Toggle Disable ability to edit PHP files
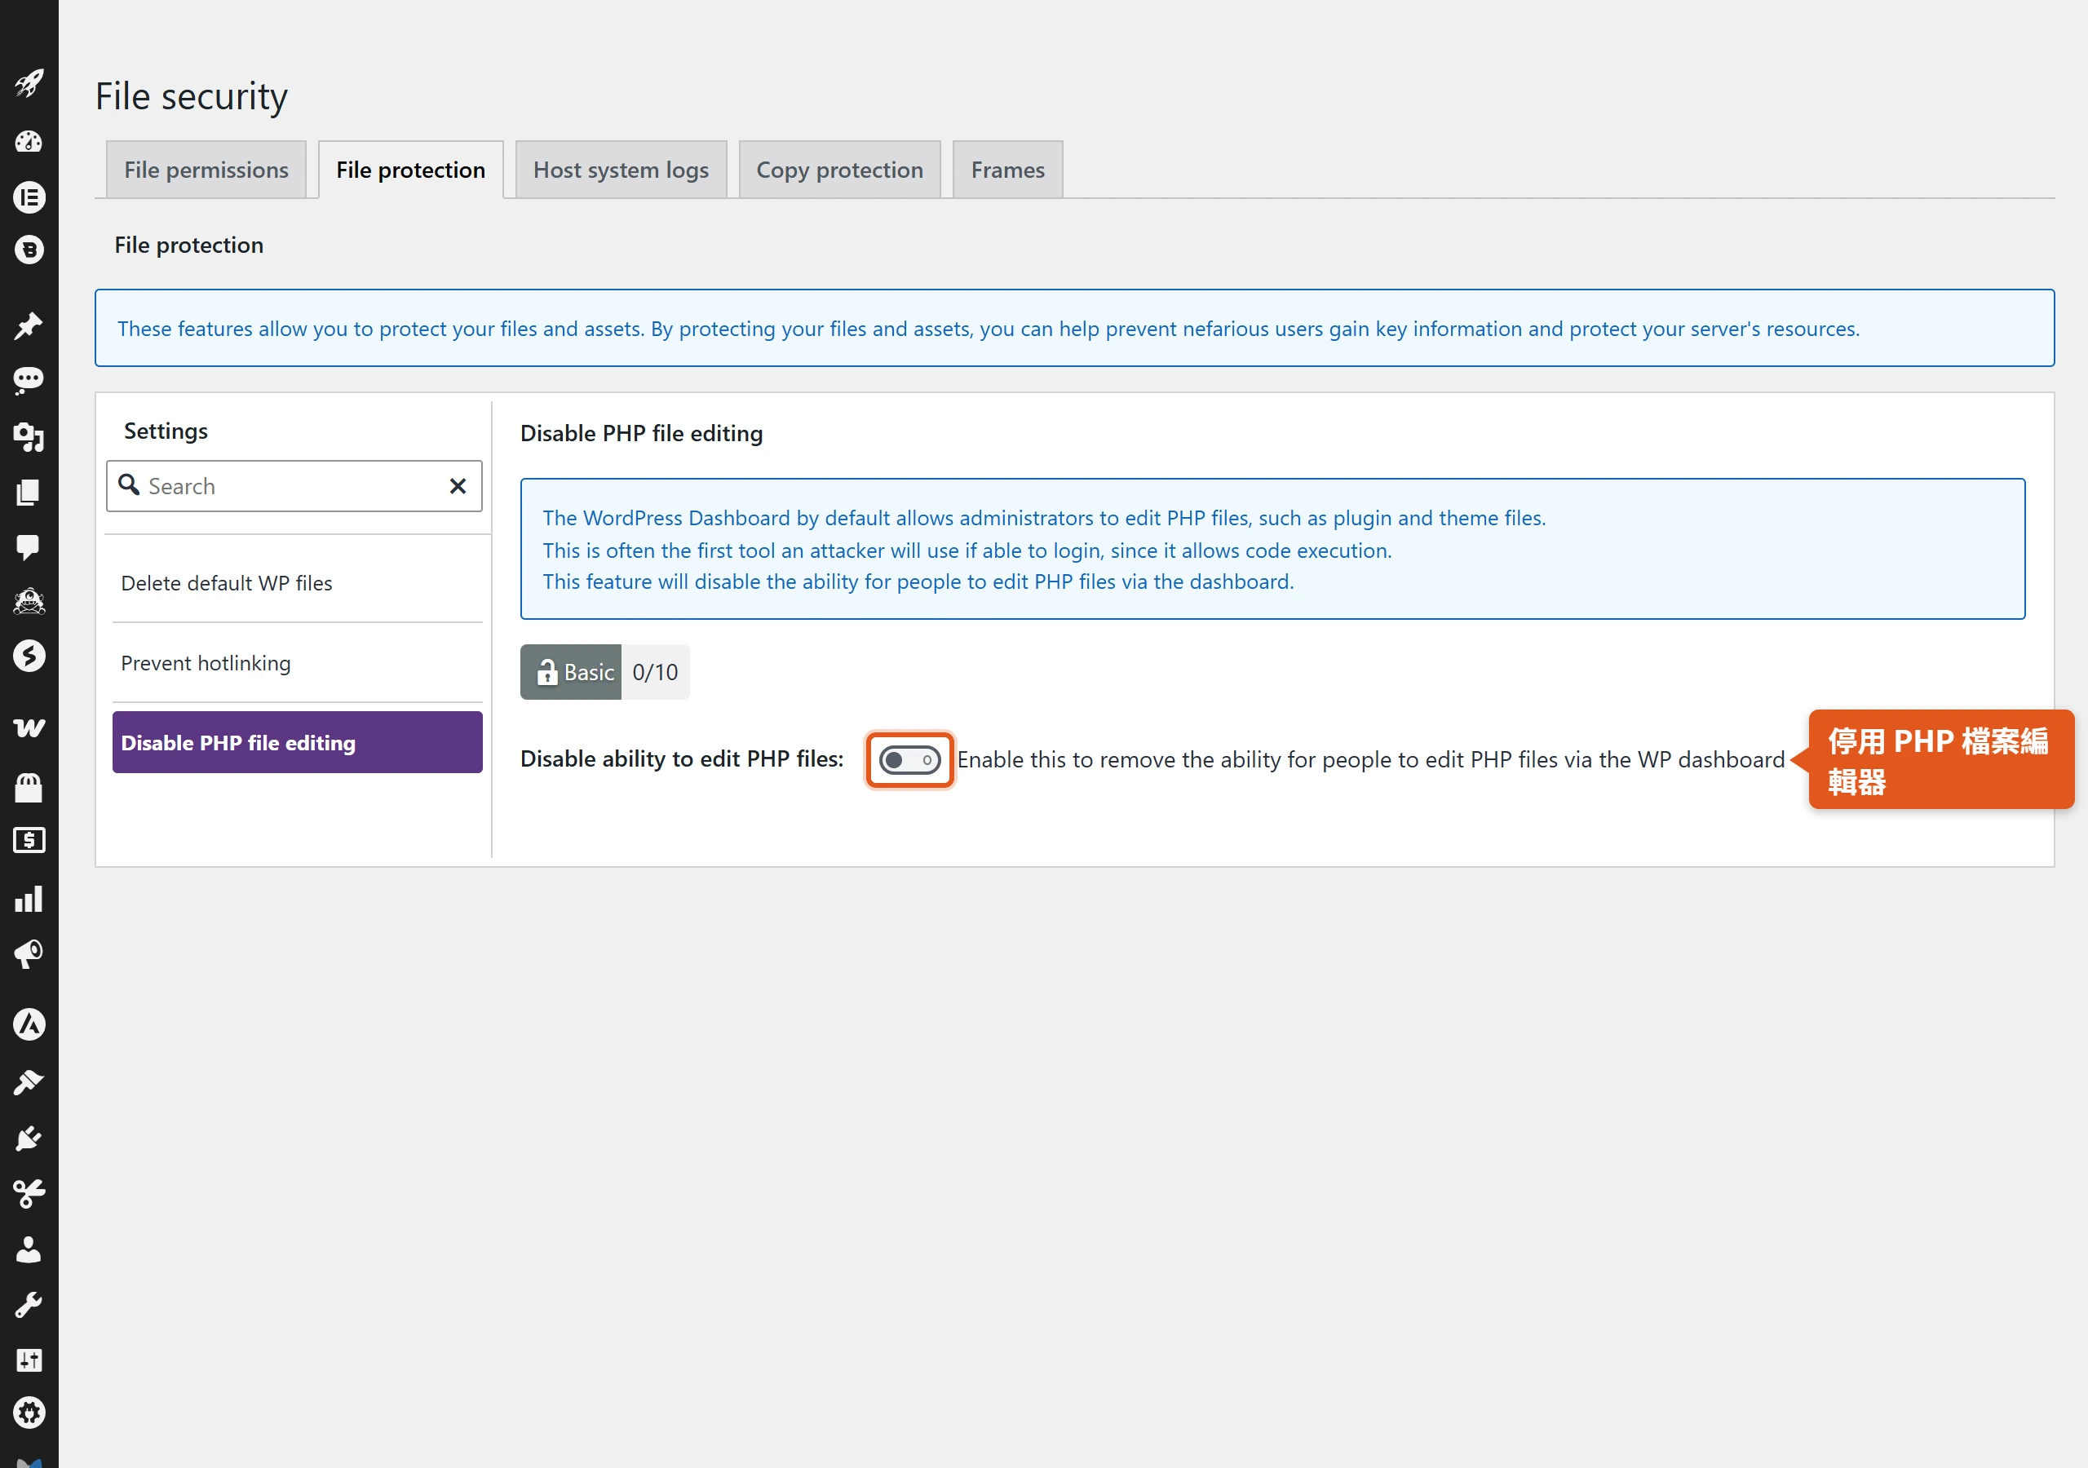Viewport: 2088px width, 1468px height. [909, 759]
